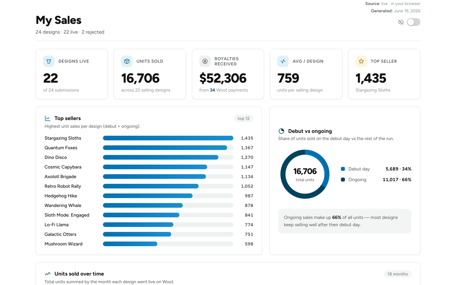Click the 751 unit count value
The width and height of the screenshot is (456, 285).
coord(249,234)
